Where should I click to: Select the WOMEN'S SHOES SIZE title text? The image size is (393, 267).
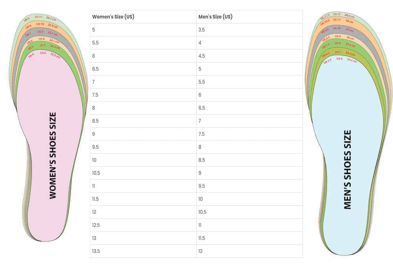[52, 153]
